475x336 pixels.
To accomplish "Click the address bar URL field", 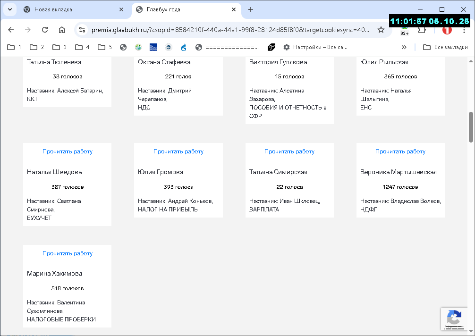I will [227, 30].
